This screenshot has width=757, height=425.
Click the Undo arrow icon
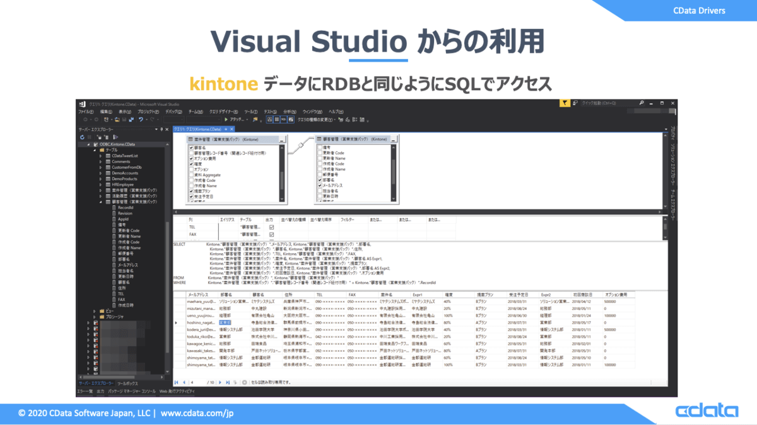(x=141, y=120)
